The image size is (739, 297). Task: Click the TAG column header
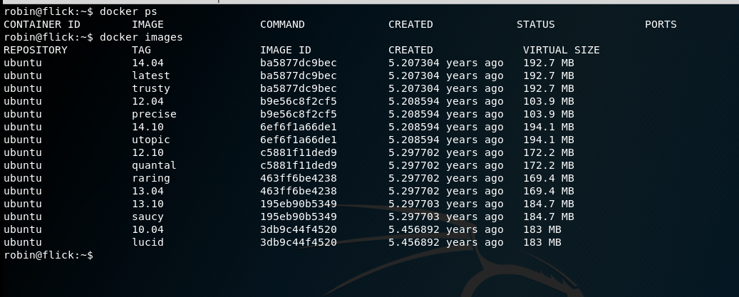(141, 50)
